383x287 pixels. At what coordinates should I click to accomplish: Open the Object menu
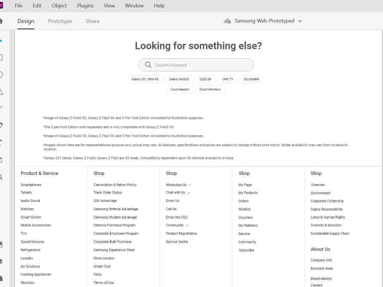[x=59, y=6]
